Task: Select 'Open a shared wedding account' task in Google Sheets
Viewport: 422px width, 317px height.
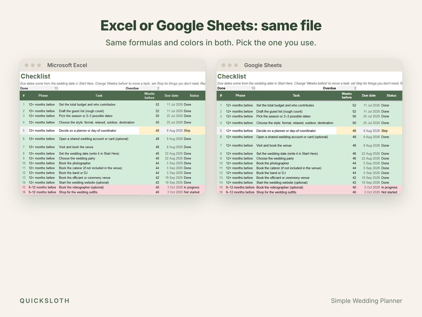Action: [292, 137]
